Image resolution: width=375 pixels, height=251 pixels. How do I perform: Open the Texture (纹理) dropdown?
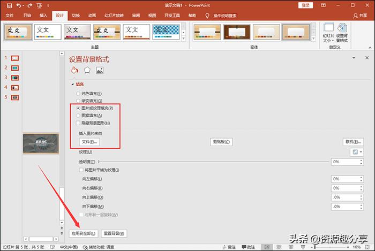coord(357,152)
